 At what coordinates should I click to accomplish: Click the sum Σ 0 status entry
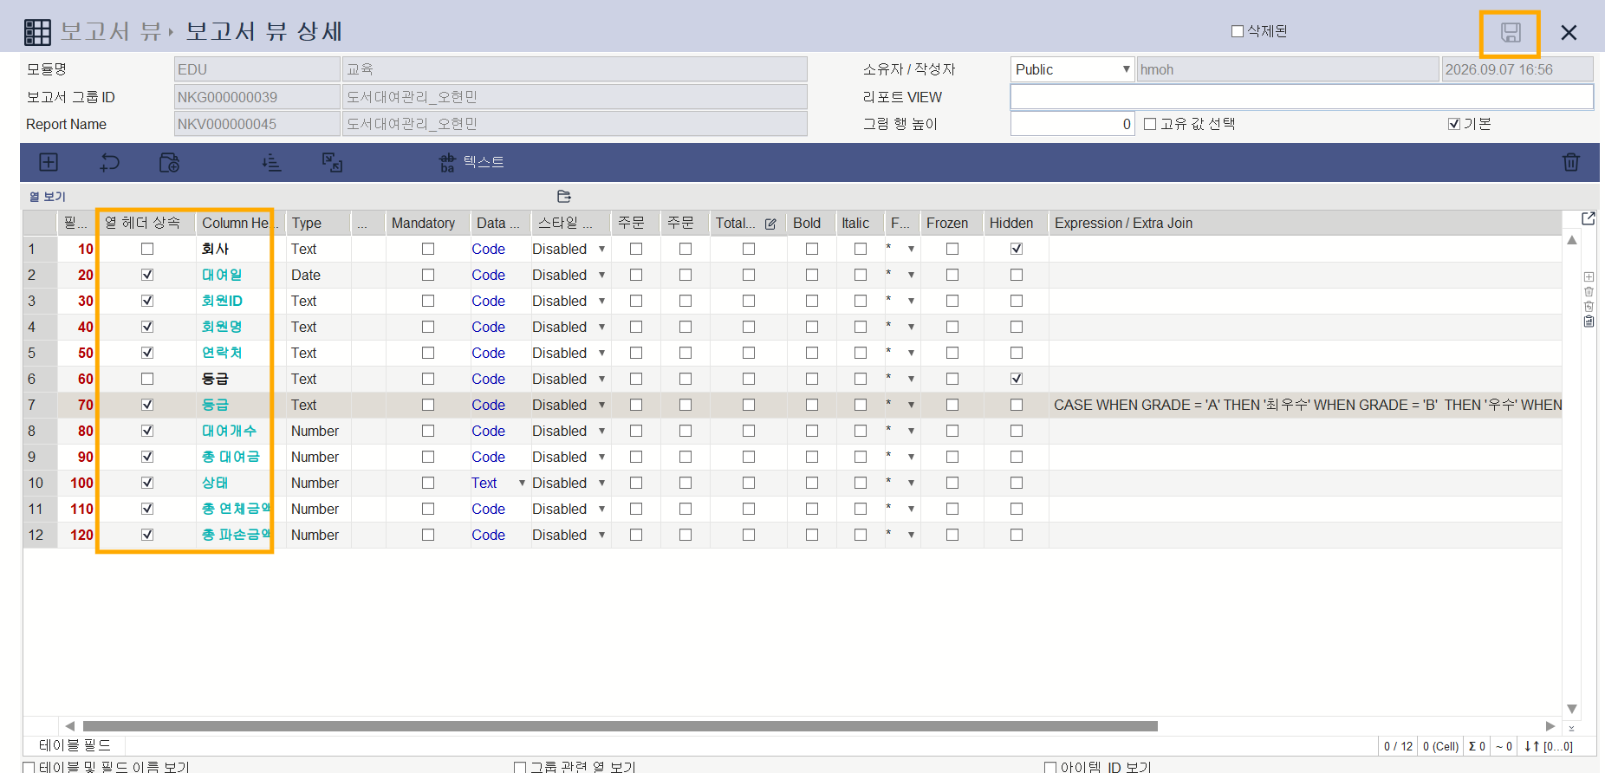tap(1477, 746)
